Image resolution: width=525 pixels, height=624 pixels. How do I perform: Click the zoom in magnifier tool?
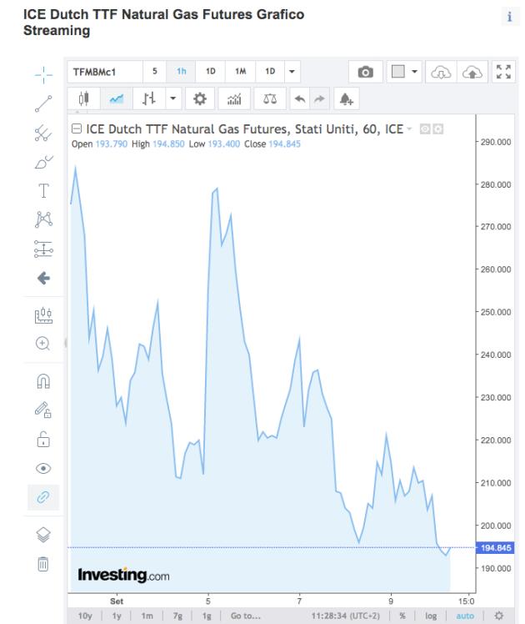44,343
